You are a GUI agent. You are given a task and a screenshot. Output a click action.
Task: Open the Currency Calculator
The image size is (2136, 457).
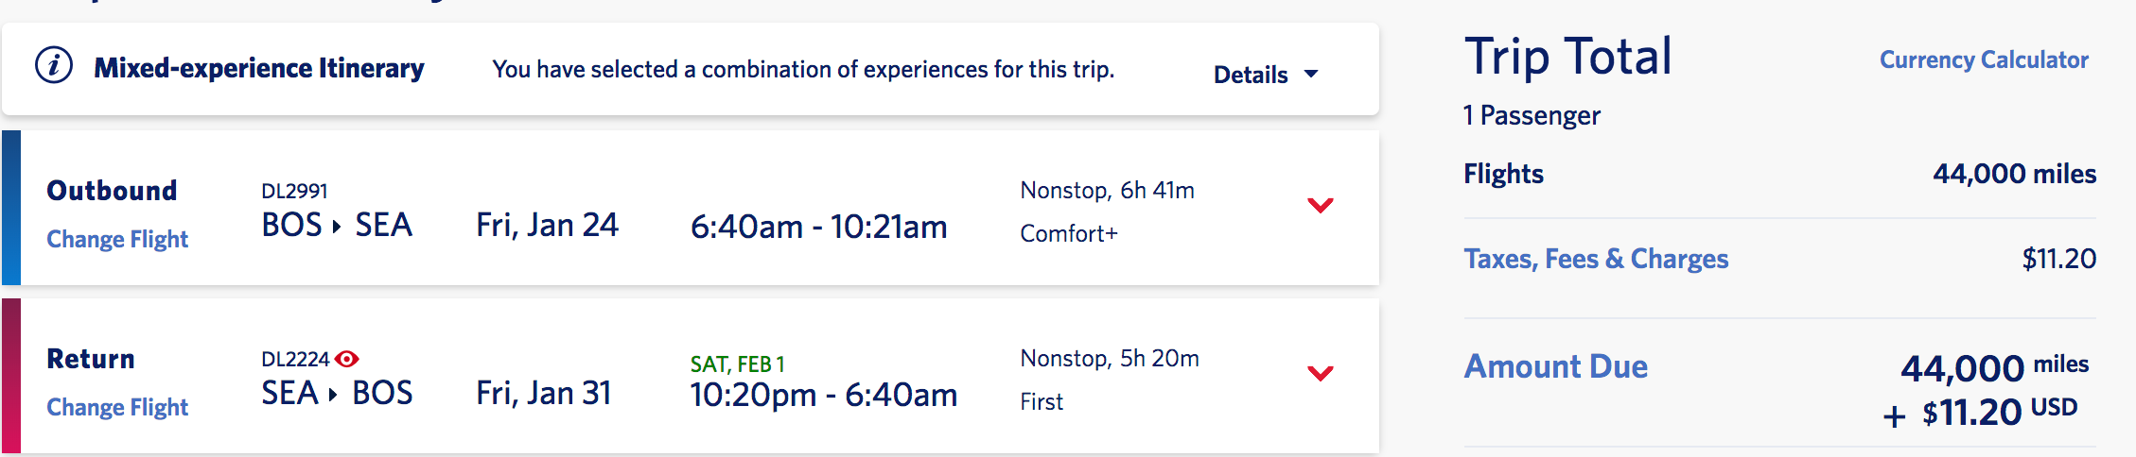pyautogui.click(x=1984, y=59)
